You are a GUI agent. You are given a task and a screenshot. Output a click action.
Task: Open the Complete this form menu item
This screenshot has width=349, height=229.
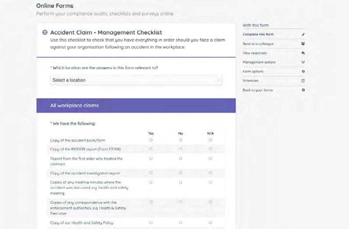(258, 35)
